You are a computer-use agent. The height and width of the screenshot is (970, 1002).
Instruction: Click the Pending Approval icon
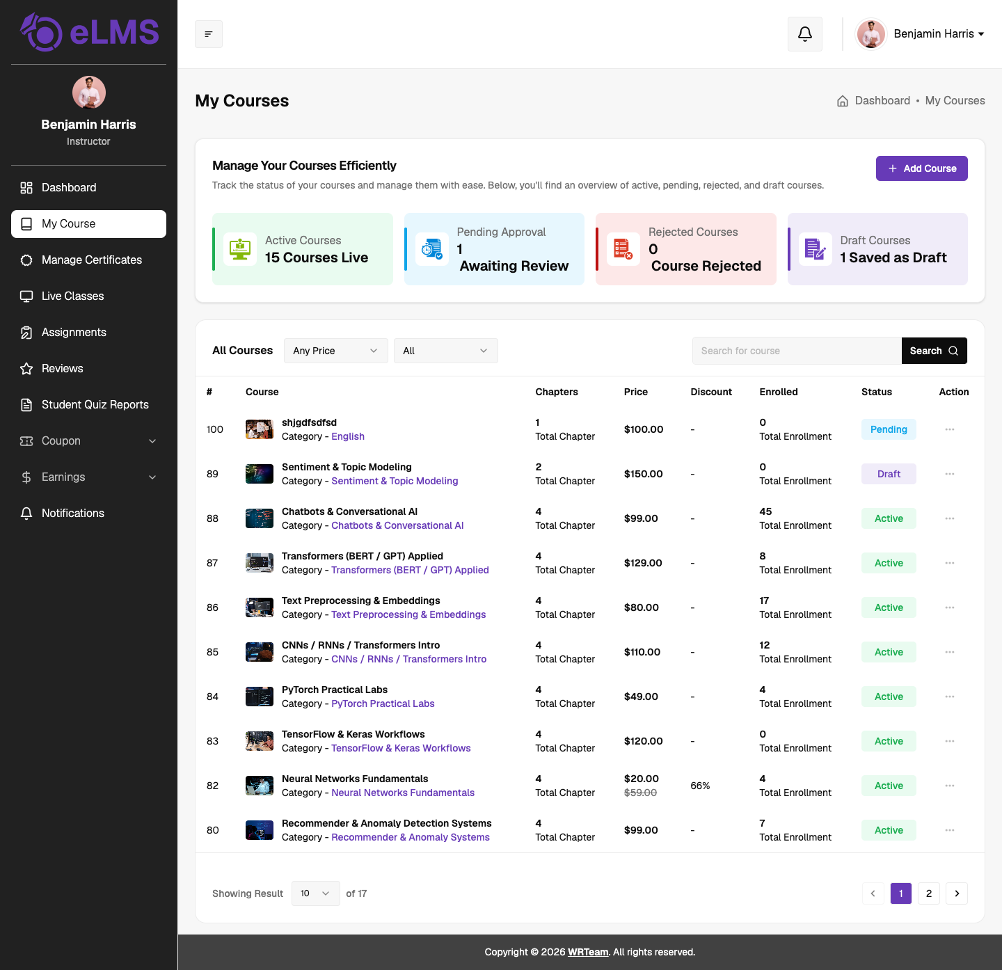click(432, 249)
